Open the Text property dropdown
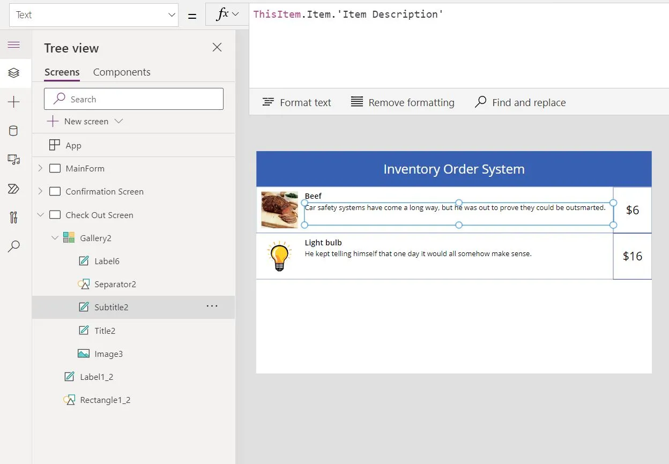669x464 pixels. [x=94, y=15]
